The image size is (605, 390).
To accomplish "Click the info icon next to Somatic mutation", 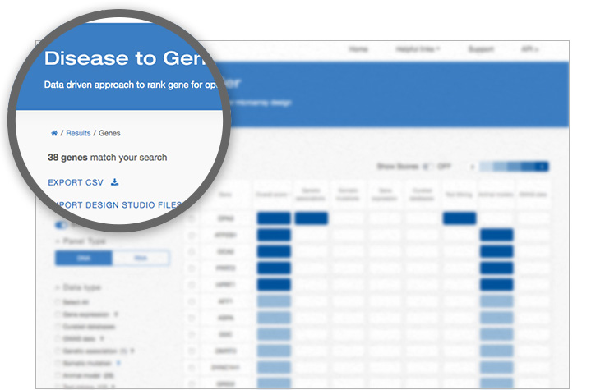I will coord(118,361).
